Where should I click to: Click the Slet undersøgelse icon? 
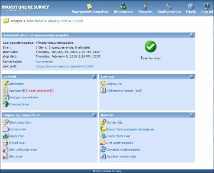(x=103, y=143)
